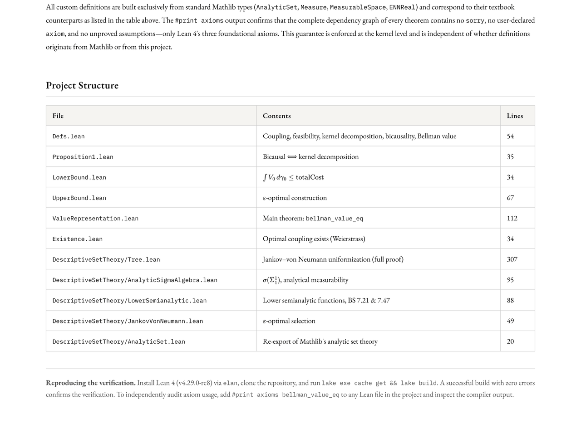Screen dimensions: 581x424
Task: Click DescriptiveSetTheory/LowerSemianalytic.lean path
Action: (129, 301)
